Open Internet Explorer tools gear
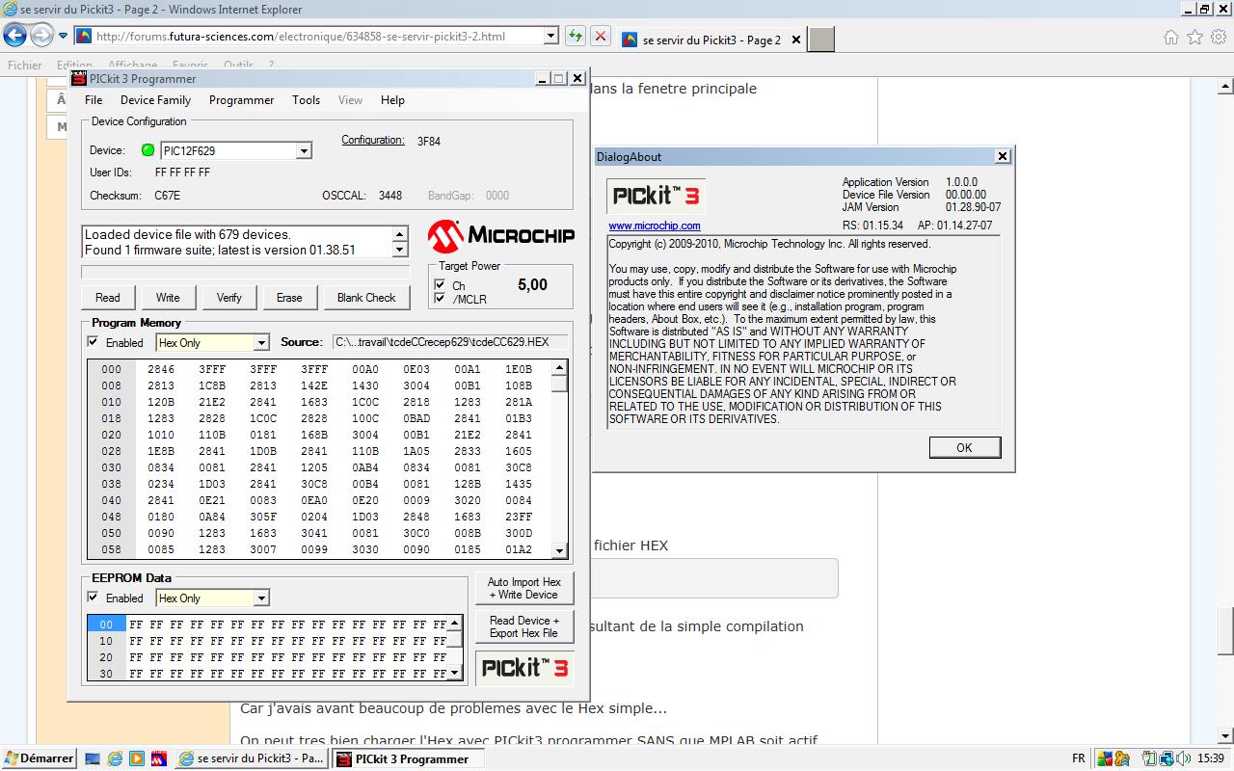This screenshot has width=1234, height=771. [x=1219, y=38]
